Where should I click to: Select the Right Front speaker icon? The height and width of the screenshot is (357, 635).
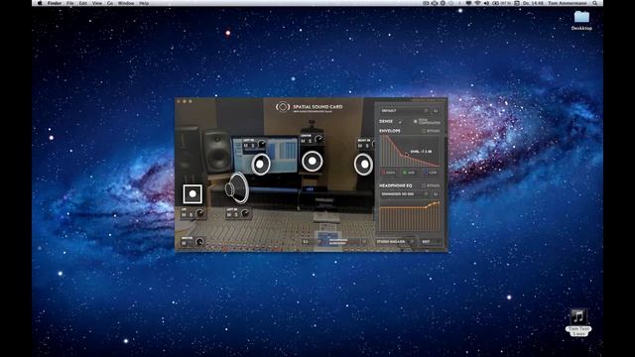point(364,165)
